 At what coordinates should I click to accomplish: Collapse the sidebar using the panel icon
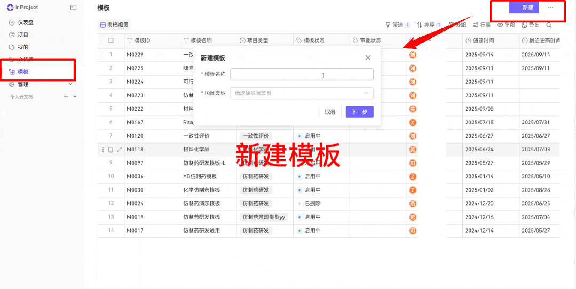(74, 7)
